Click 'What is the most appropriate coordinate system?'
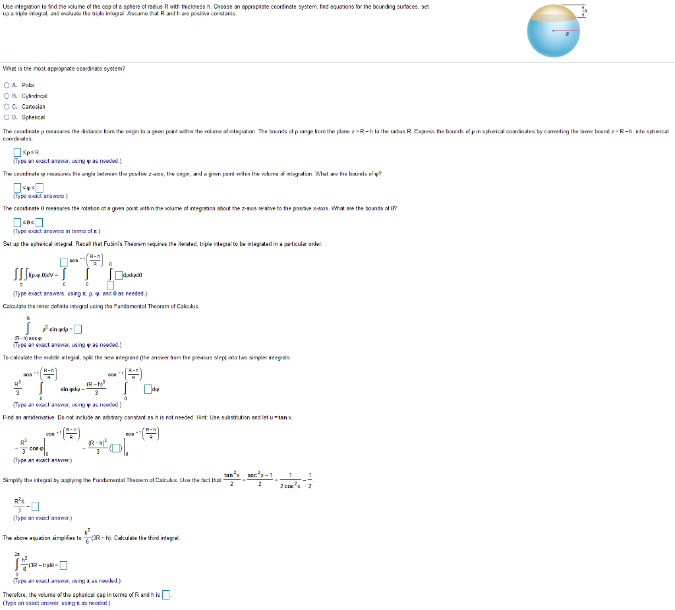The height and width of the screenshot is (610, 675). [64, 69]
